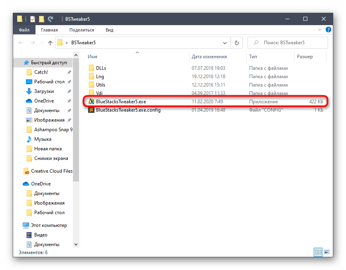
Task: Go forward using the right arrow
Action: (x=32, y=43)
